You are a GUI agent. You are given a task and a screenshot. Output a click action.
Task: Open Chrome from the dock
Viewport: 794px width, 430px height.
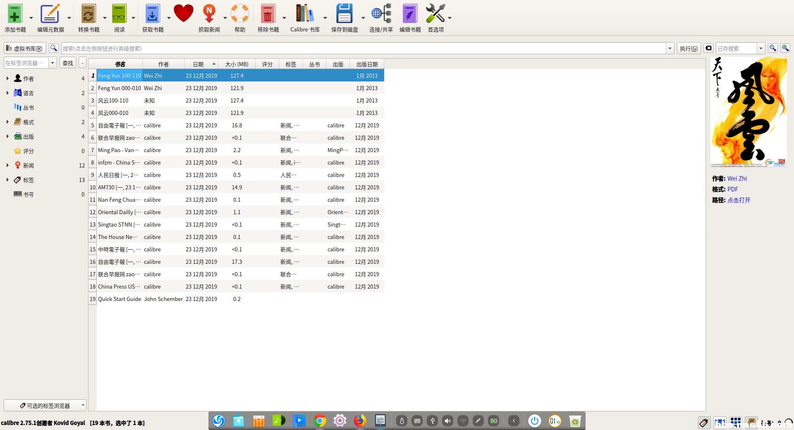319,421
